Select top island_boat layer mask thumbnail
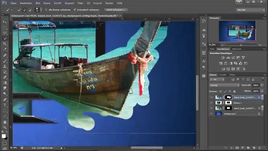The width and height of the screenshot is (268, 151). point(228,97)
